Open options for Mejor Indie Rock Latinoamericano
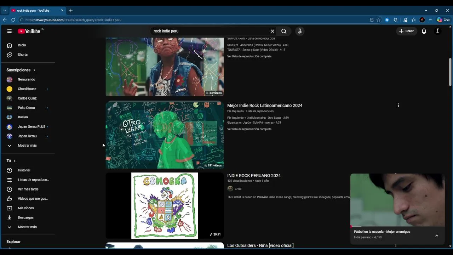 pos(398,106)
